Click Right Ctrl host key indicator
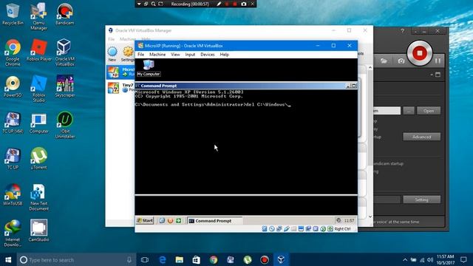This screenshot has width=473, height=266. coord(342,229)
